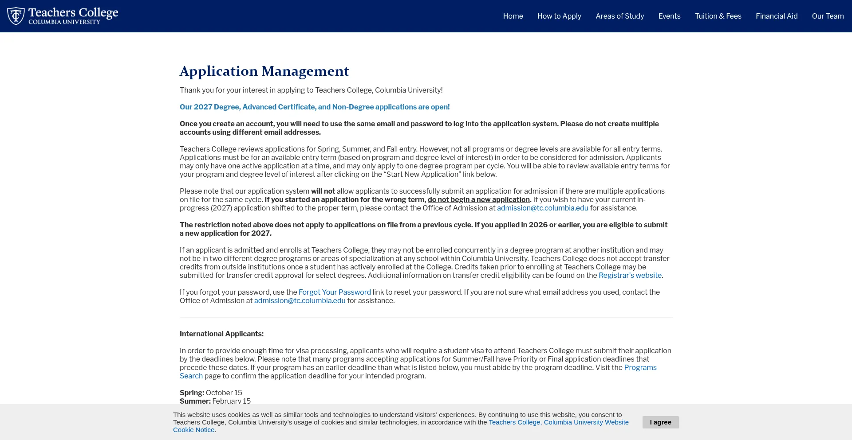Click the Forgot Your Password link

click(335, 292)
